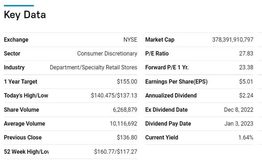Click 52 Week High/Low value $160.77/$117.27
The image size is (262, 164).
(x=116, y=152)
